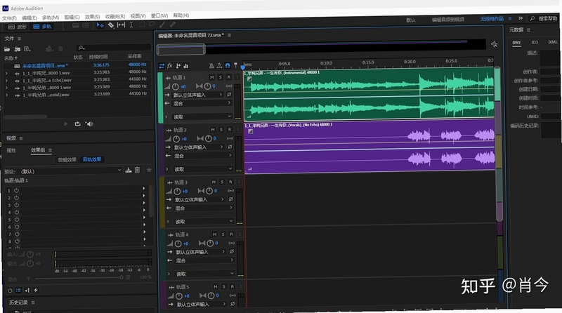Select the Move tool in toolbar
This screenshot has width=562, height=313.
100,25
